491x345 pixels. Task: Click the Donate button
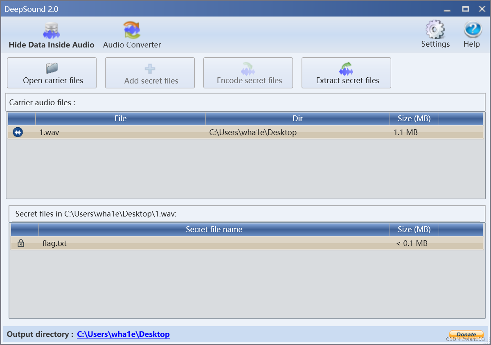tap(466, 334)
